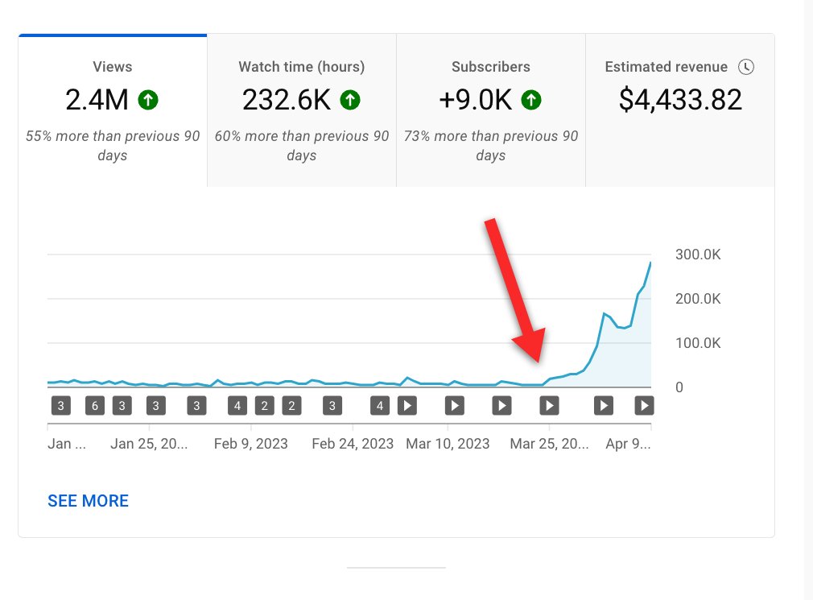This screenshot has height=600, width=813.
Task: Click the first play-button marker after Feb 24
Action: 407,405
